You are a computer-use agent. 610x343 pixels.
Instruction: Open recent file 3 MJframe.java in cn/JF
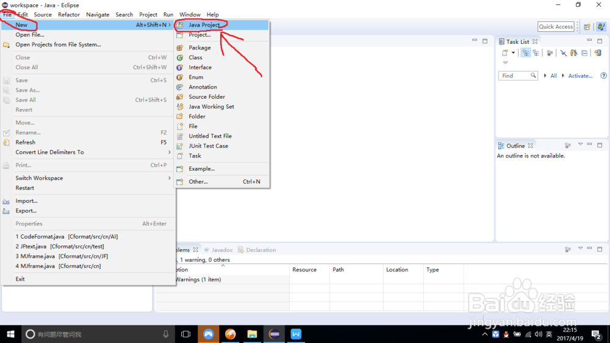87,256
